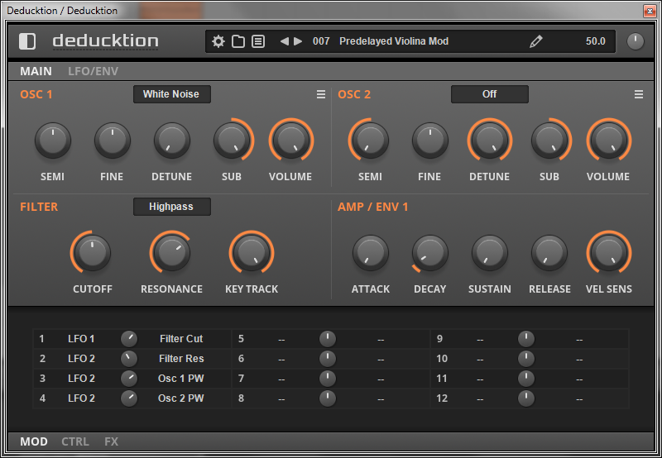Open the Filter type Highpass dropdown
Image resolution: width=662 pixels, height=458 pixels.
(171, 207)
